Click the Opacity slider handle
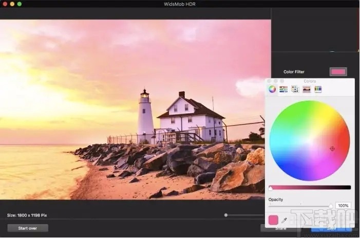 pos(331,206)
